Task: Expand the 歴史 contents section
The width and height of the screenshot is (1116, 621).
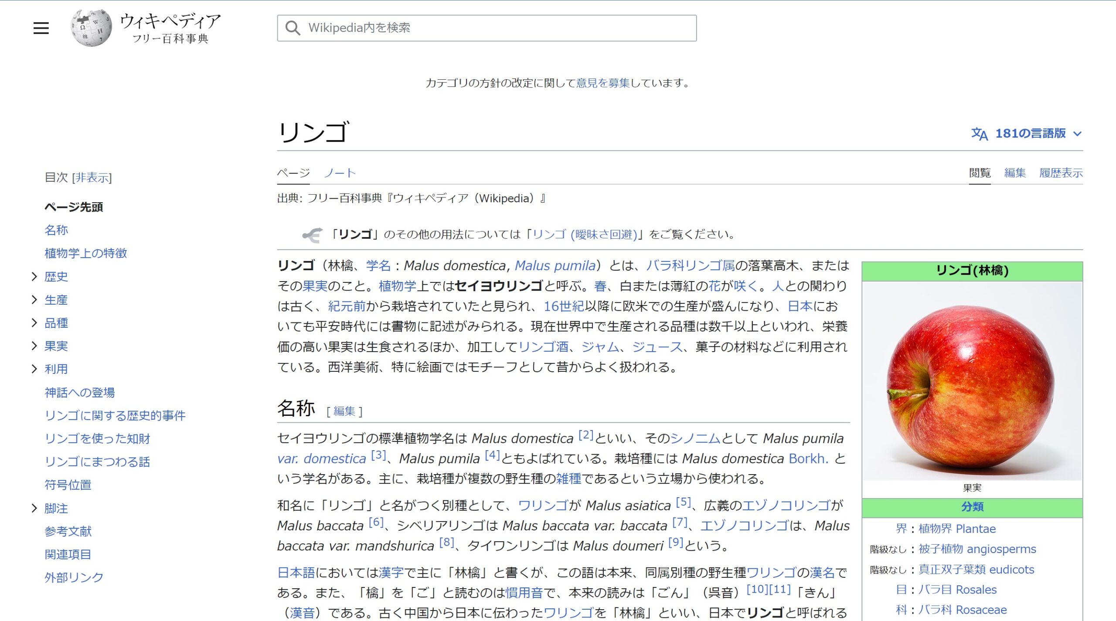Action: coord(34,277)
